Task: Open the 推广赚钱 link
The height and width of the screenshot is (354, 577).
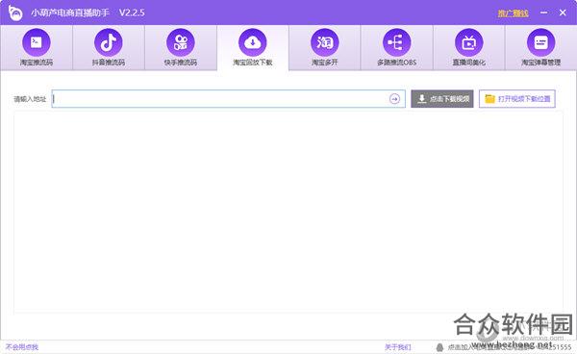Action: (513, 13)
